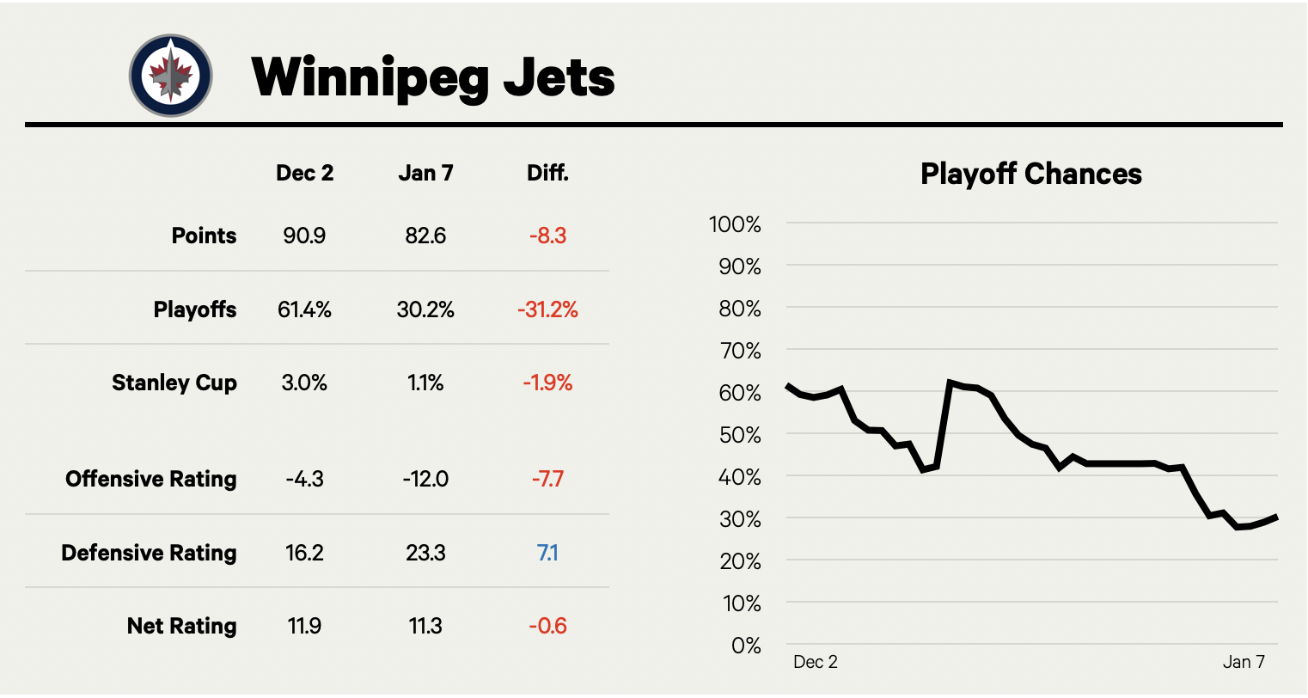This screenshot has width=1308, height=698.
Task: Click the 90.9 points value
Action: pyautogui.click(x=304, y=236)
